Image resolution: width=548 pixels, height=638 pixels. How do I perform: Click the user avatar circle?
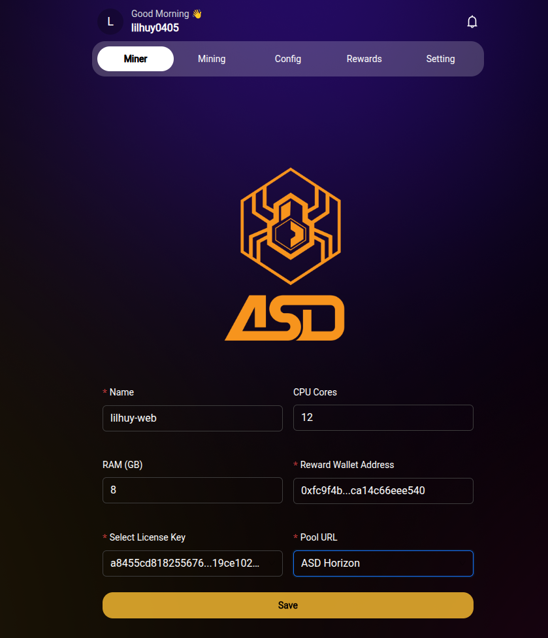pos(110,21)
